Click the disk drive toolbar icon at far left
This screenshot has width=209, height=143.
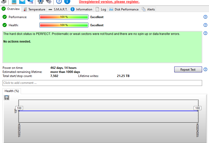coord(4,2)
